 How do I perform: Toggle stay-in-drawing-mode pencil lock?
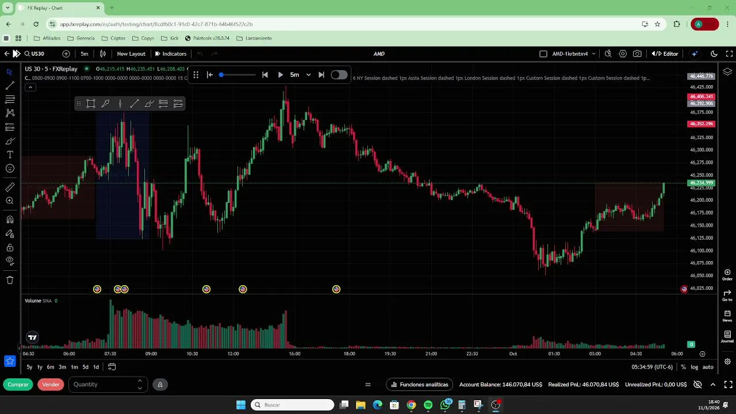click(x=10, y=233)
